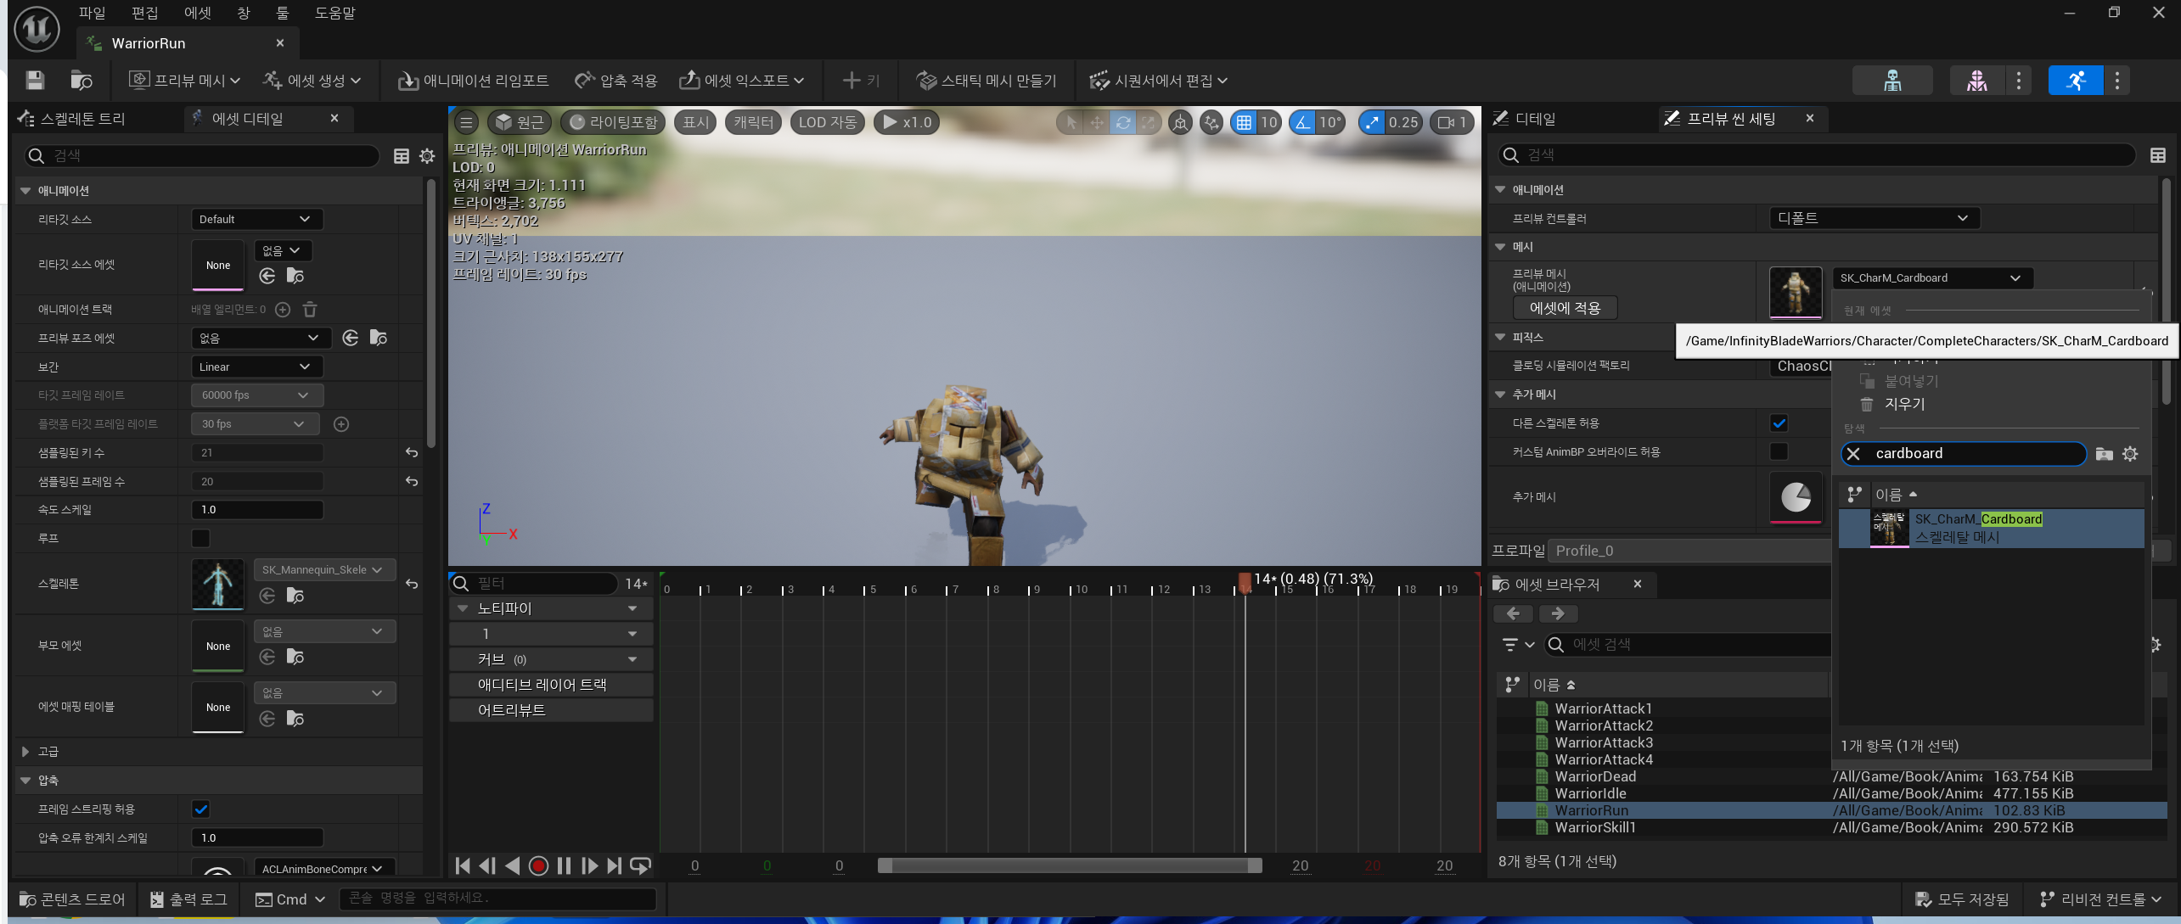
Task: Click the 스태틱 메시 만들기 button
Action: tap(987, 81)
